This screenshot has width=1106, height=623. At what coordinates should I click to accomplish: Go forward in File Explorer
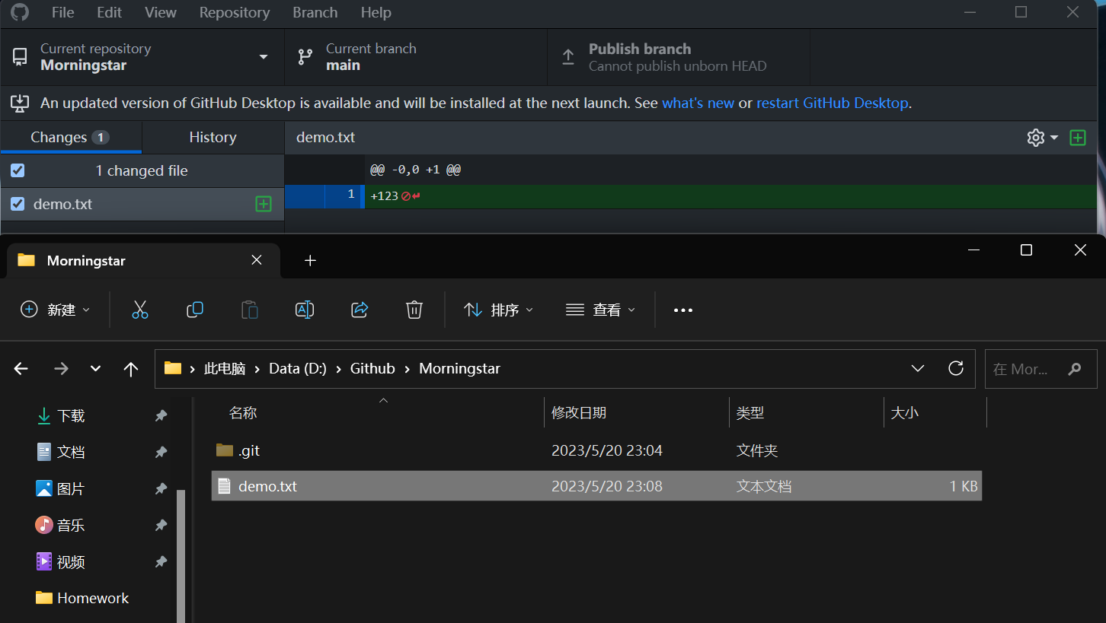tap(61, 369)
